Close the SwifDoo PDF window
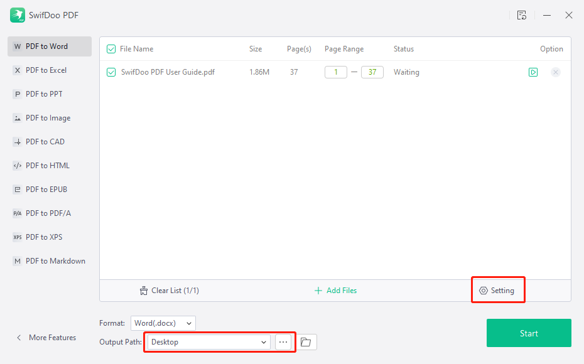The height and width of the screenshot is (364, 584). (x=569, y=15)
